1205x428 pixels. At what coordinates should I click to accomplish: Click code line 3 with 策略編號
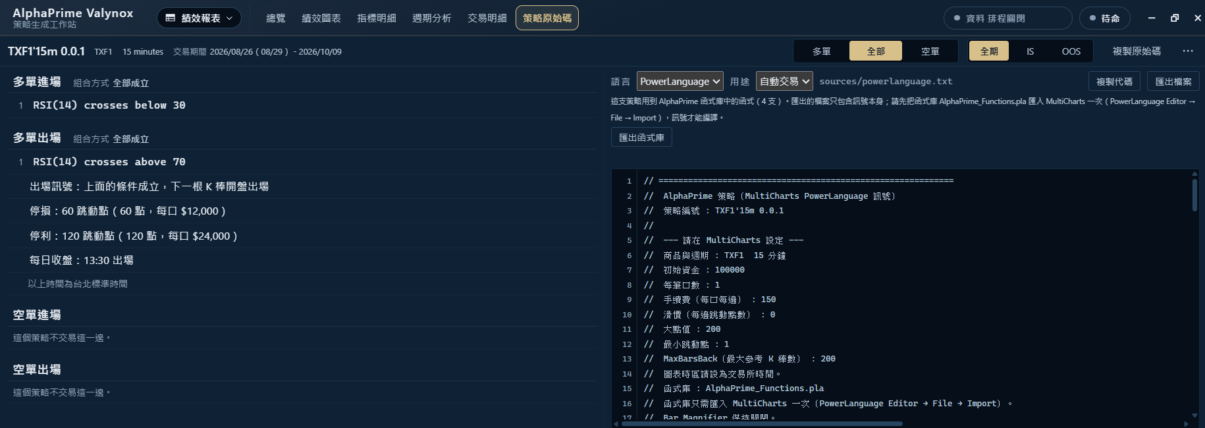coord(714,211)
